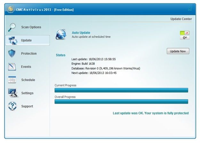Click the Overall Progress bar
200x143 pixels.
121,102
